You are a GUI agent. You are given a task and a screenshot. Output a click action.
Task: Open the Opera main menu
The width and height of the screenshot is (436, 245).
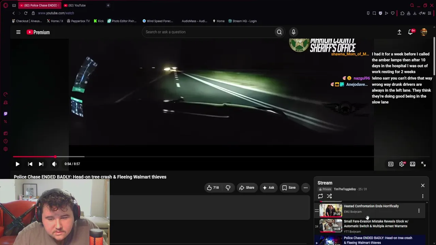tap(5, 5)
